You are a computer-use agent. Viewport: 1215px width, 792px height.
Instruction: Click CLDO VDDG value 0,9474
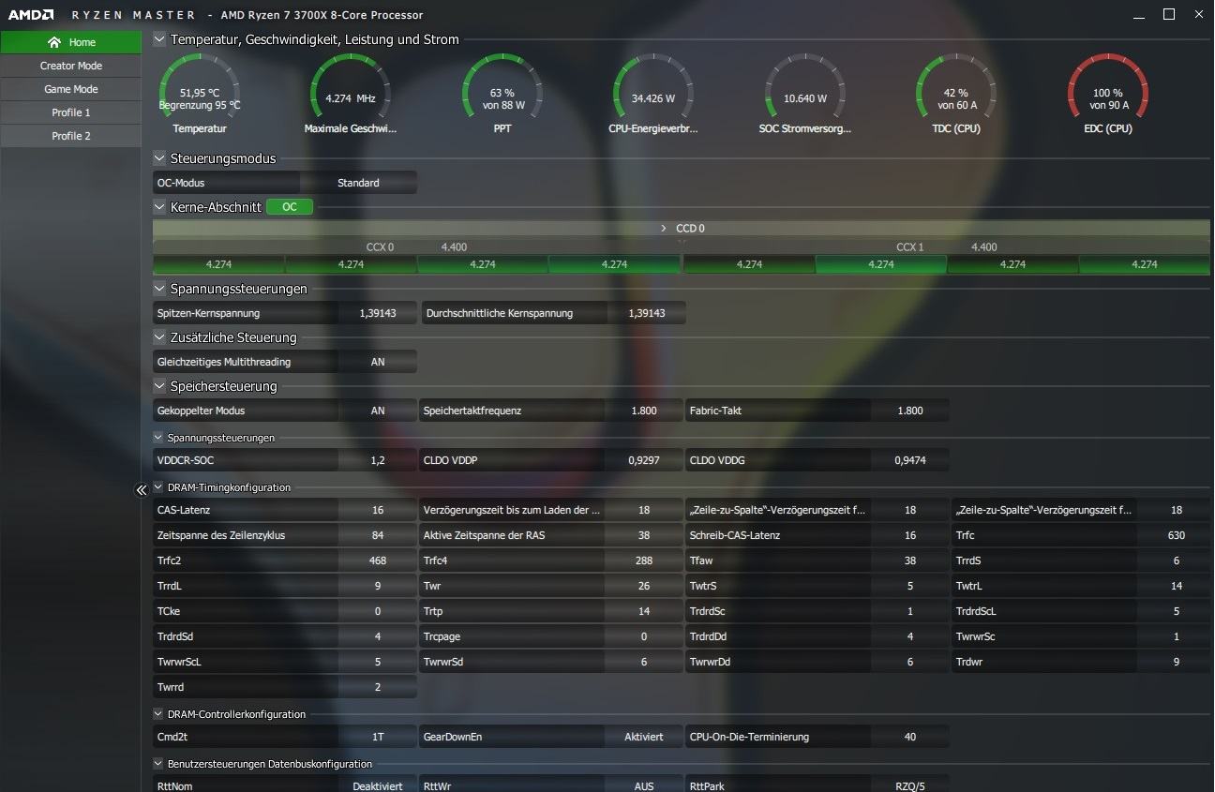[x=910, y=460]
